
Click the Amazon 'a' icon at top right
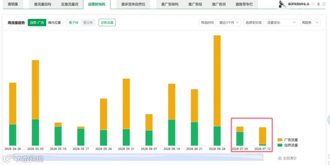pos(318,4)
